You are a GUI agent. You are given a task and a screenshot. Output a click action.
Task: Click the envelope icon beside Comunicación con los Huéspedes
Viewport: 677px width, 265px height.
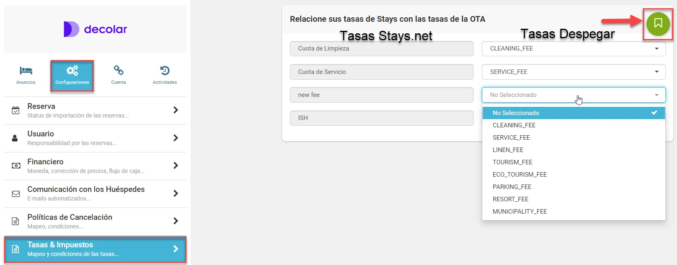16,194
